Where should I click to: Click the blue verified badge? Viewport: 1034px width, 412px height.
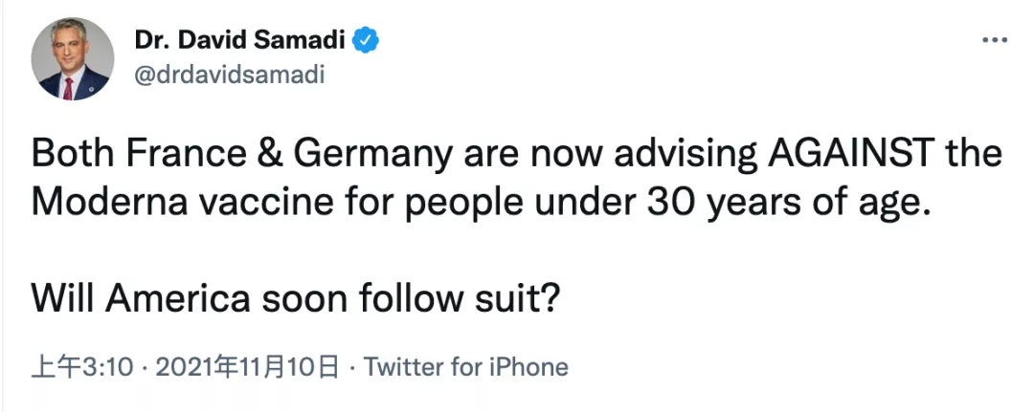click(369, 40)
